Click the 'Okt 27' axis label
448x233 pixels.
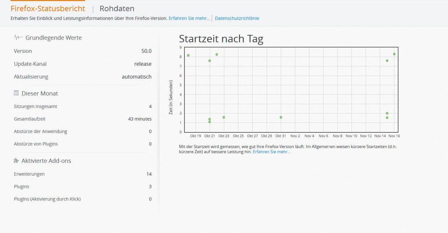point(252,136)
